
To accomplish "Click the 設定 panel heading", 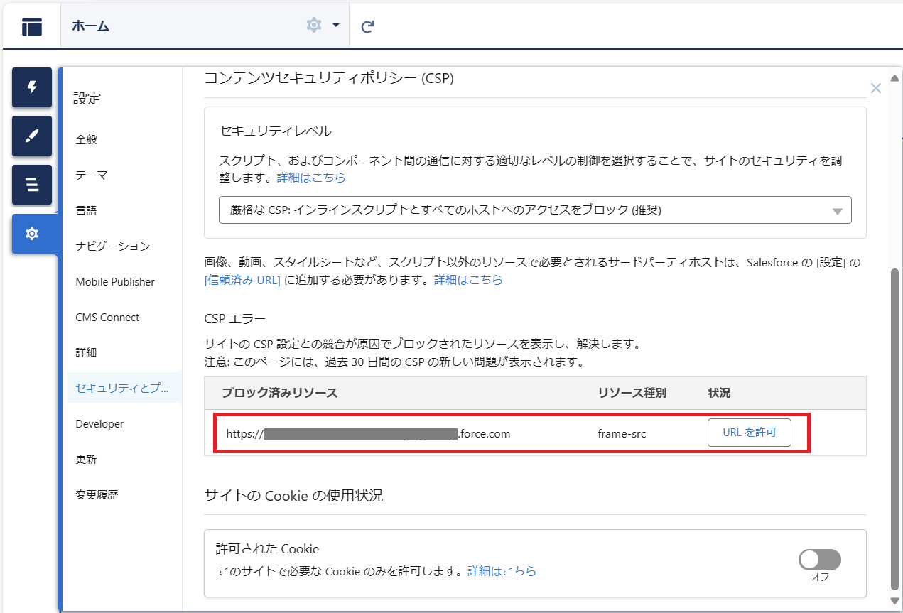I will [x=87, y=99].
